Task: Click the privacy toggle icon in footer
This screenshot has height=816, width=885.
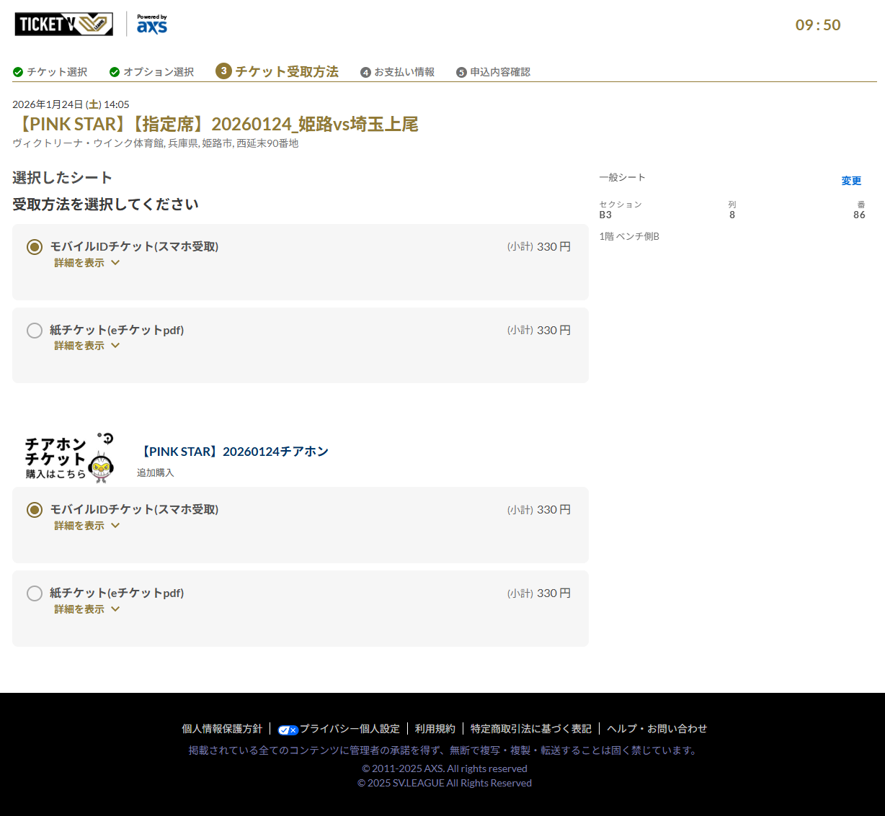Action: [288, 730]
